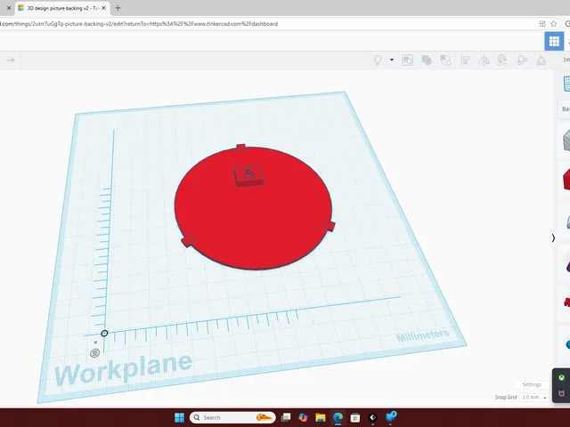Dismiss the ruler with the small X

tap(95, 342)
